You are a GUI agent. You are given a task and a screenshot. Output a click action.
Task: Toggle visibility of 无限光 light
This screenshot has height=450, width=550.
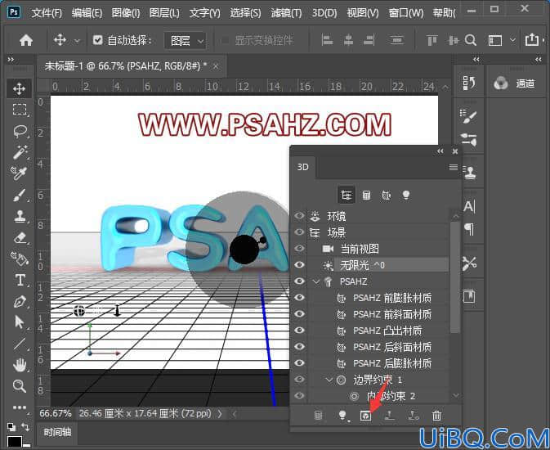[x=299, y=264]
